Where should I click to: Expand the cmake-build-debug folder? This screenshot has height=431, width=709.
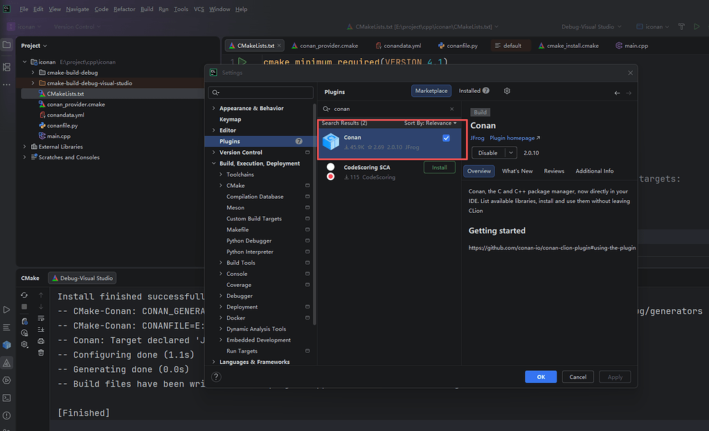click(33, 73)
